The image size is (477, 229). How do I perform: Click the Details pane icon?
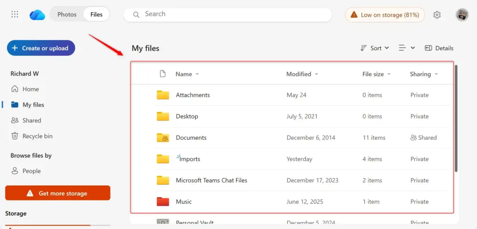coord(429,48)
